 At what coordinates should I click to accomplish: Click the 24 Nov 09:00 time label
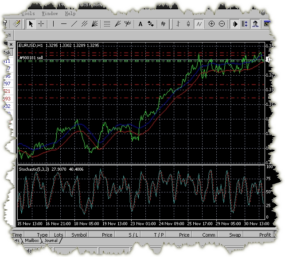point(172,224)
